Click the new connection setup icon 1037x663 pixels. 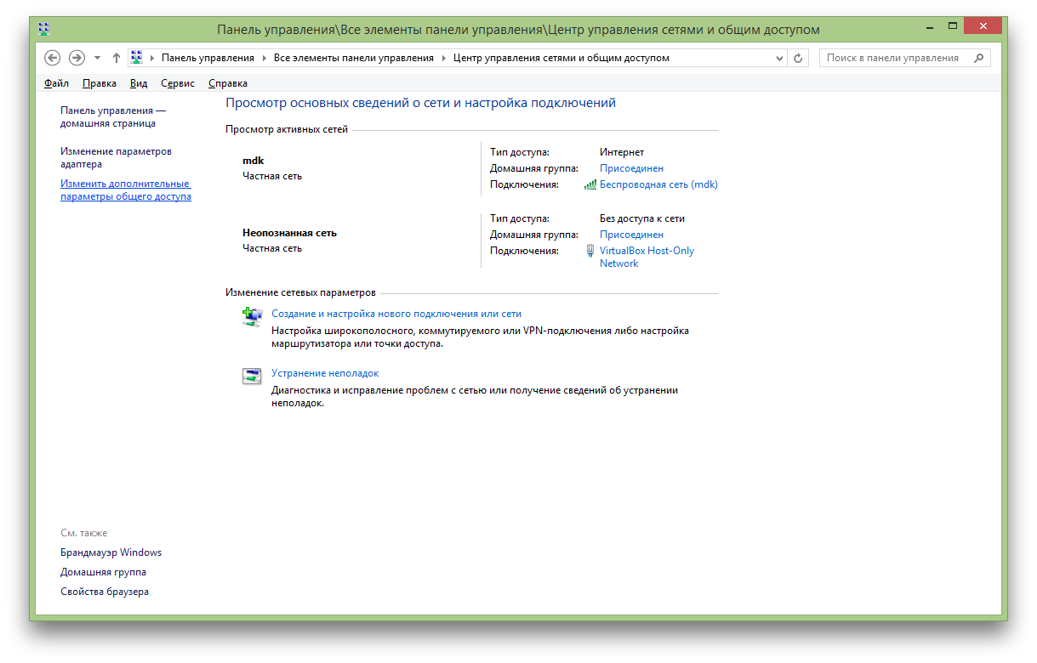(252, 317)
